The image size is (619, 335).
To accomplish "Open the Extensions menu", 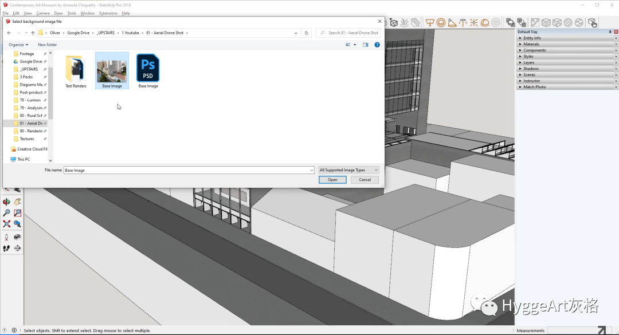I will click(x=108, y=13).
